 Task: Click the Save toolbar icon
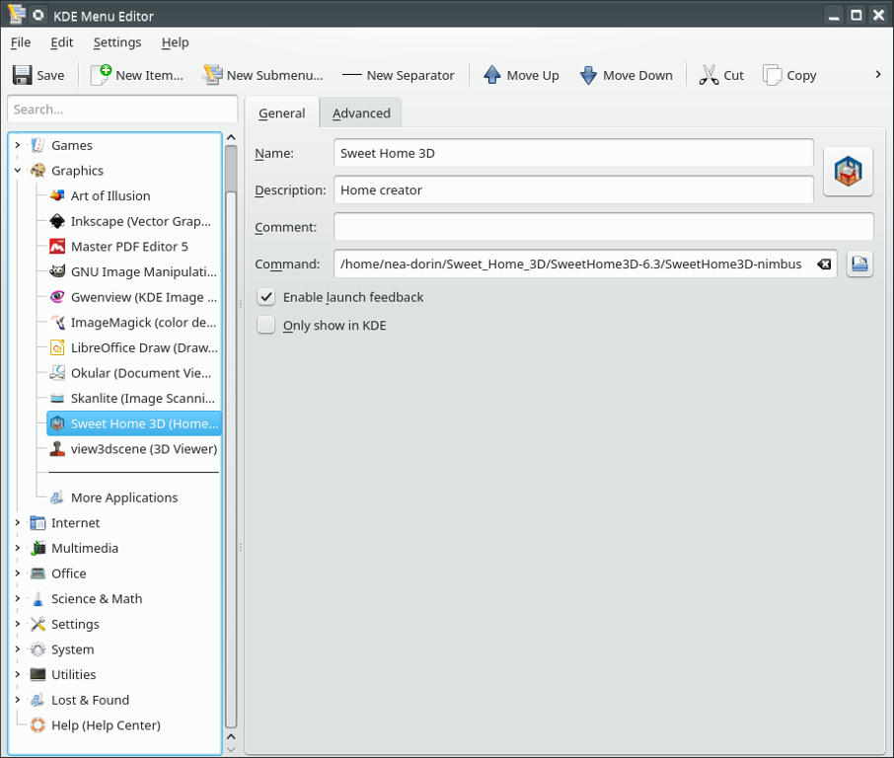click(x=23, y=75)
